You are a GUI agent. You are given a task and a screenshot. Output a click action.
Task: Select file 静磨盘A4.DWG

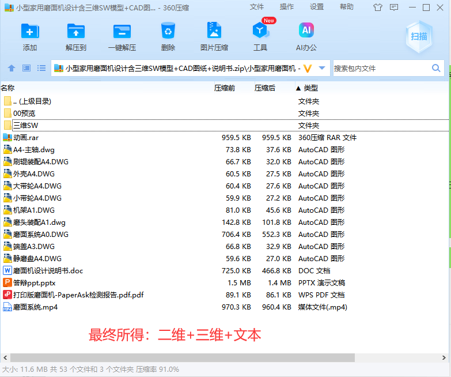[37, 258]
